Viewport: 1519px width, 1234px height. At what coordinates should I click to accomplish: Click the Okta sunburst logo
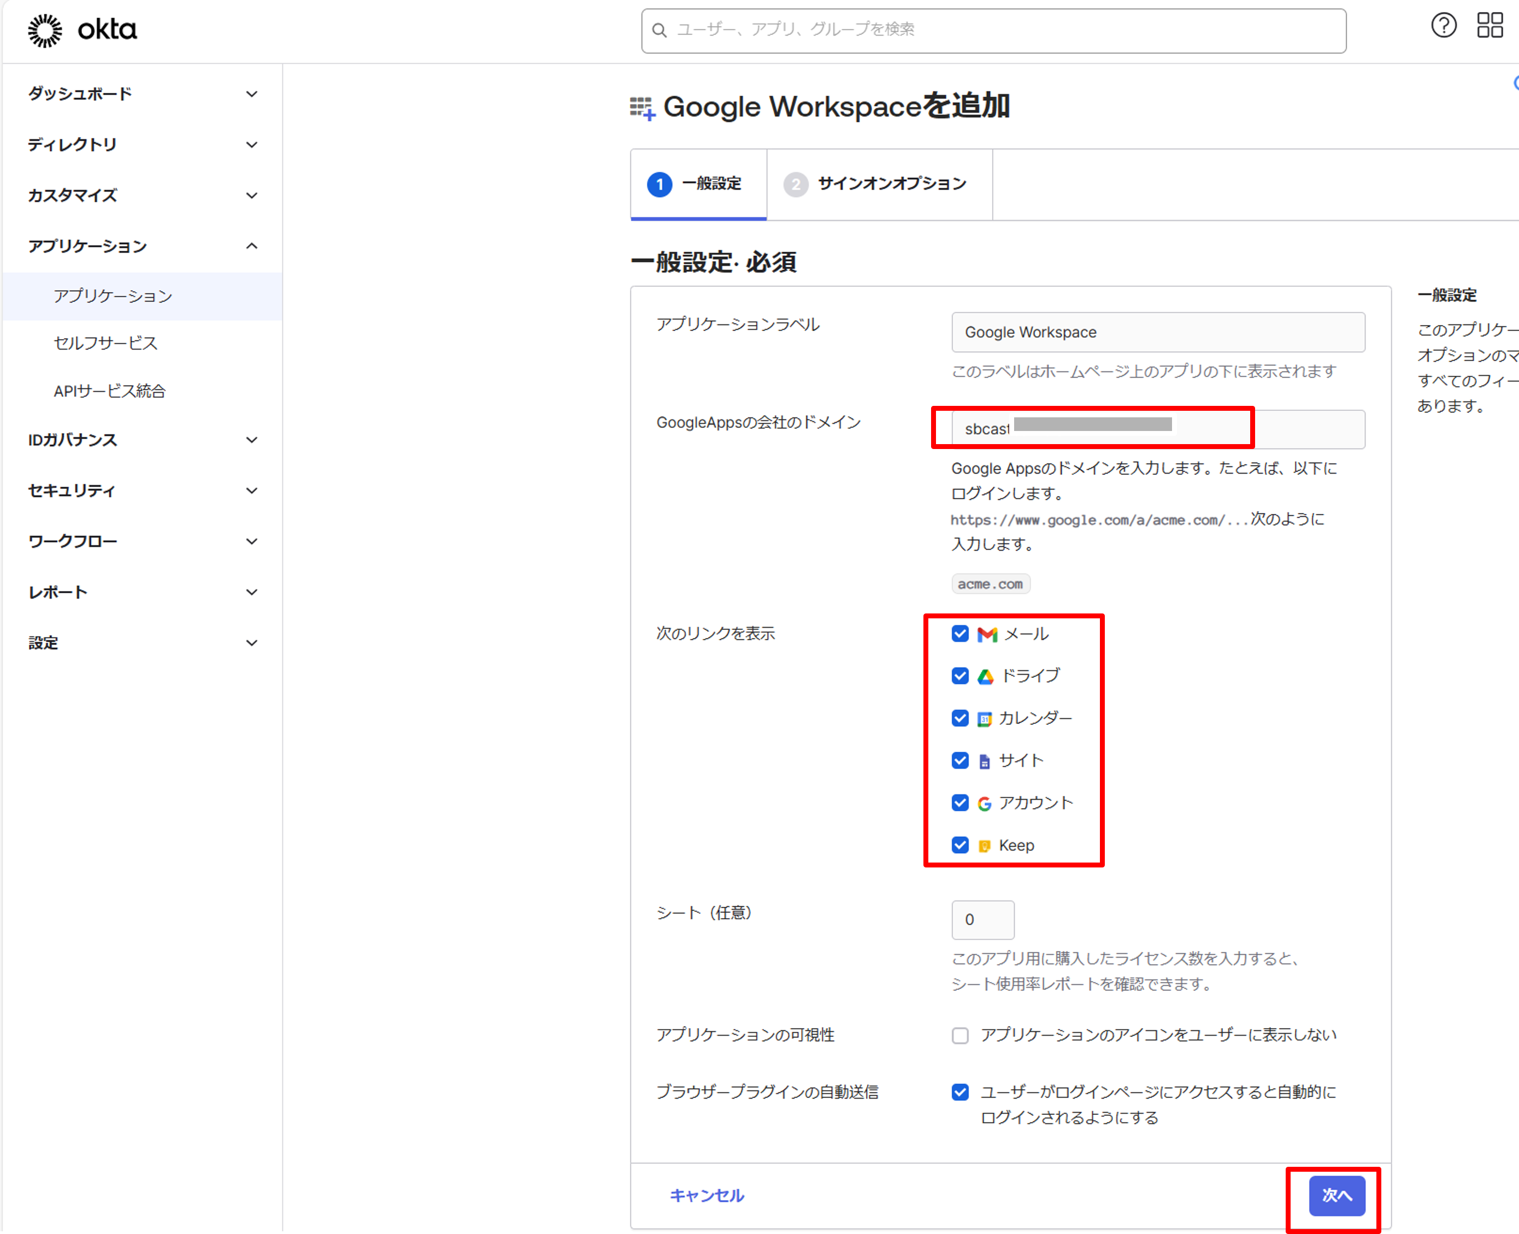point(45,31)
